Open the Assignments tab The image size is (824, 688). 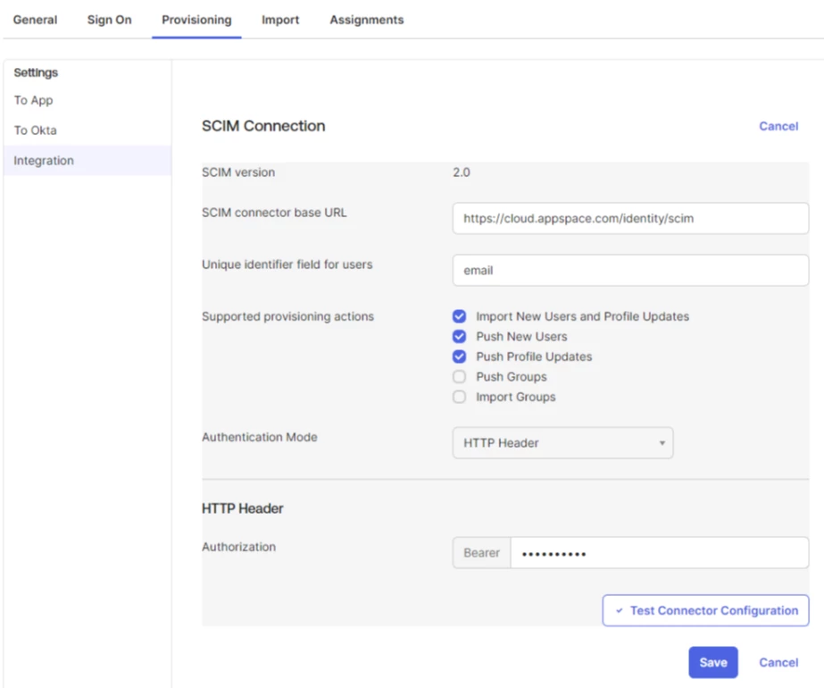click(x=366, y=20)
